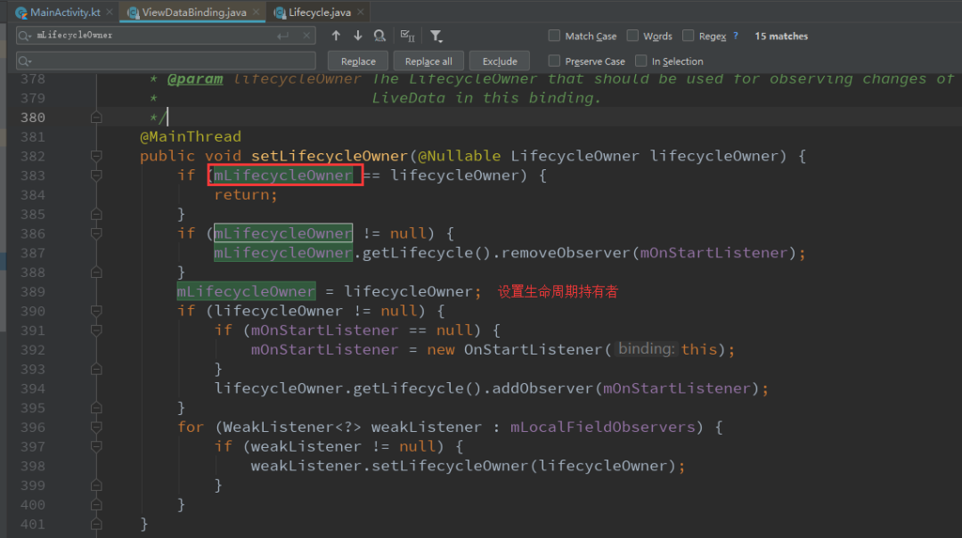This screenshot has height=538, width=962.
Task: Close the Lifecycle.java tab
Action: point(360,12)
